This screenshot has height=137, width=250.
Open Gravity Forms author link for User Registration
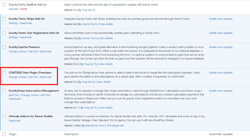[90, 38]
